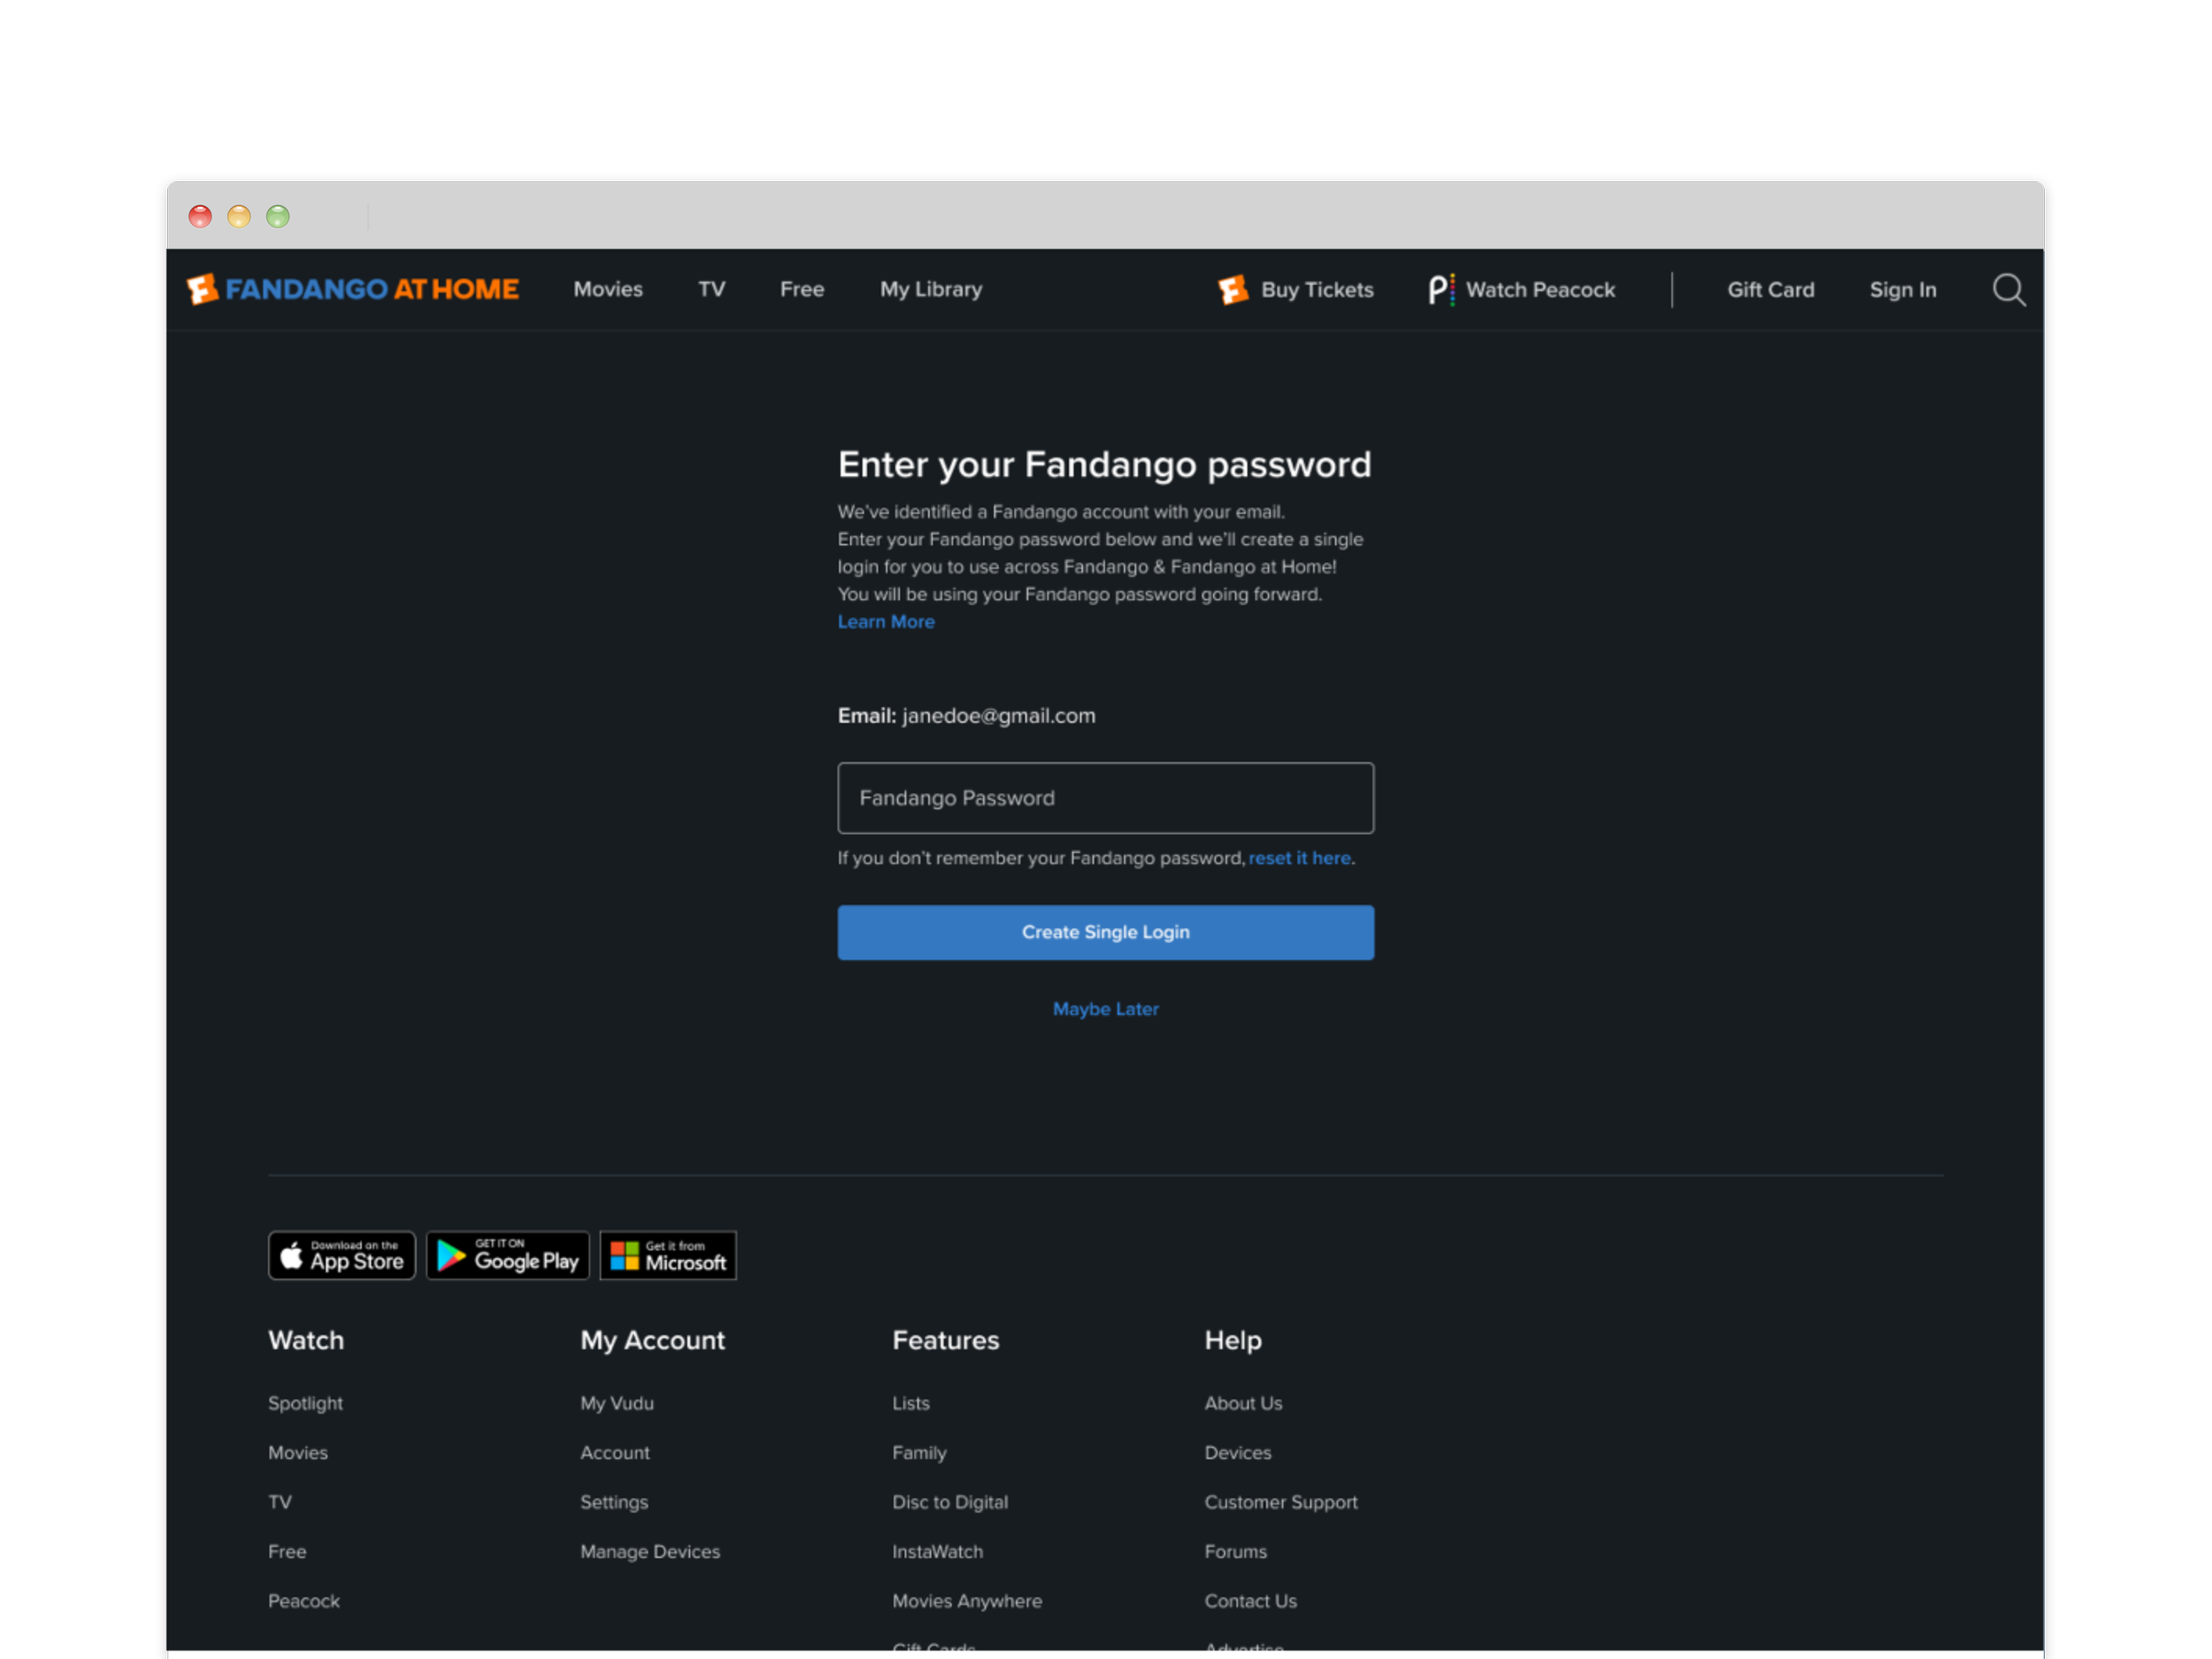Click the Fandango At Home logo
The height and width of the screenshot is (1659, 2212).
(x=352, y=289)
